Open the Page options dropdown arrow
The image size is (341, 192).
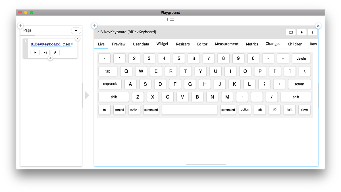click(76, 30)
